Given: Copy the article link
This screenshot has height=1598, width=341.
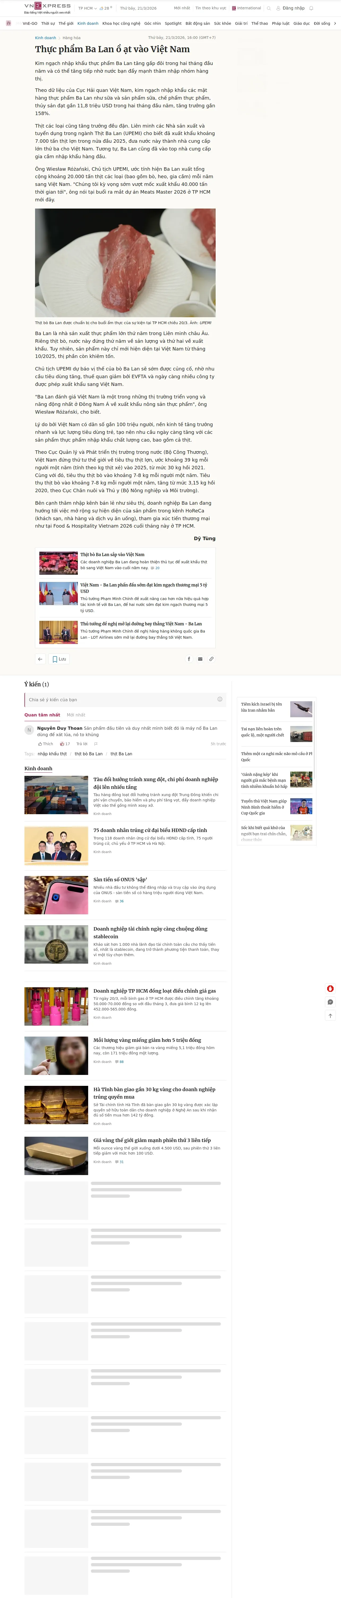Looking at the screenshot, I should point(211,659).
